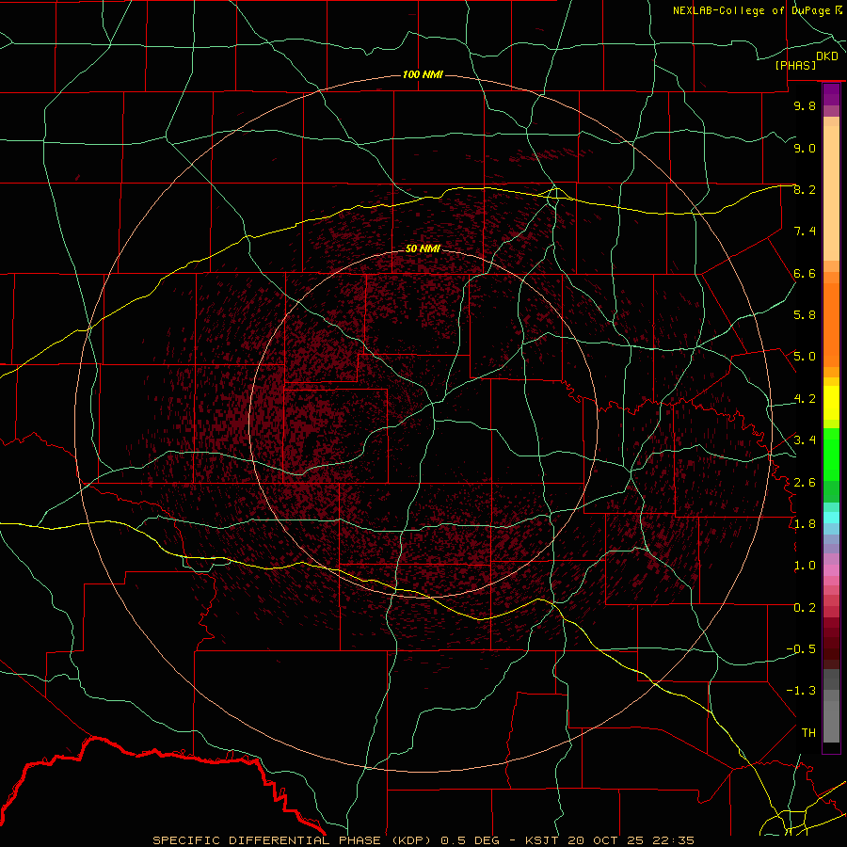Click the yellow band of the color bar

831,403
